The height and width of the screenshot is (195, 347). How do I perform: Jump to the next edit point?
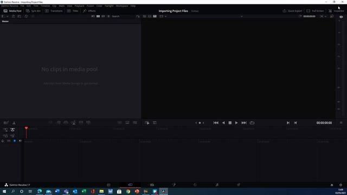point(288,123)
